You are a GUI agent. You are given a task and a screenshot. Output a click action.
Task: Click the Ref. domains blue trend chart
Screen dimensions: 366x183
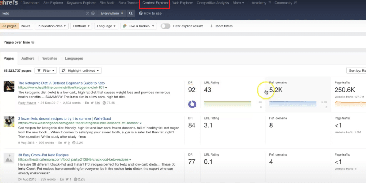click(x=293, y=104)
